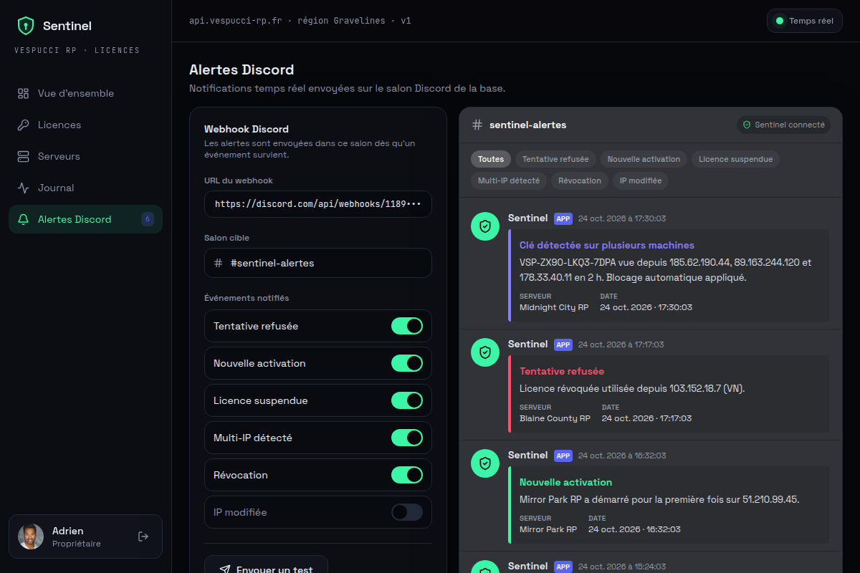Filter alerts by Révocation chip
Viewport: 860px width, 573px height.
tap(580, 180)
